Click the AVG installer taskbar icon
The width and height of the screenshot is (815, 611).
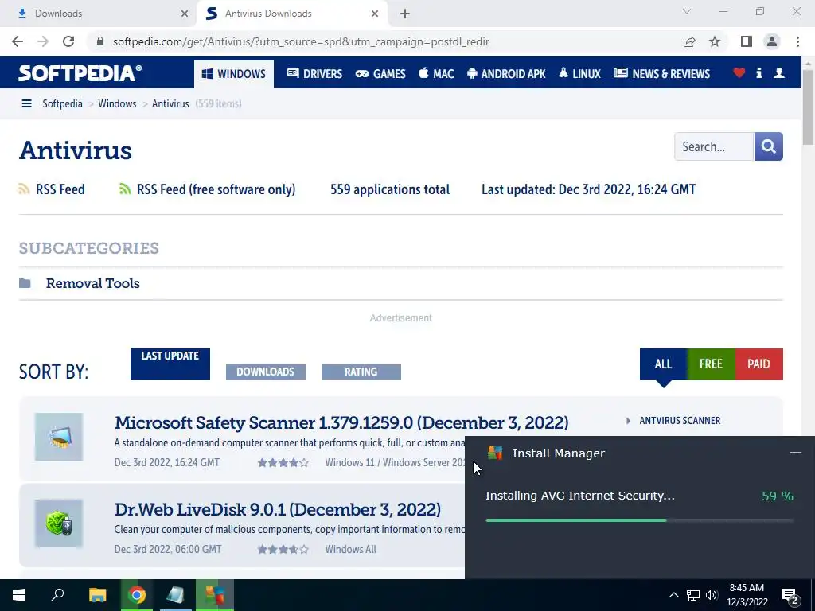click(215, 595)
